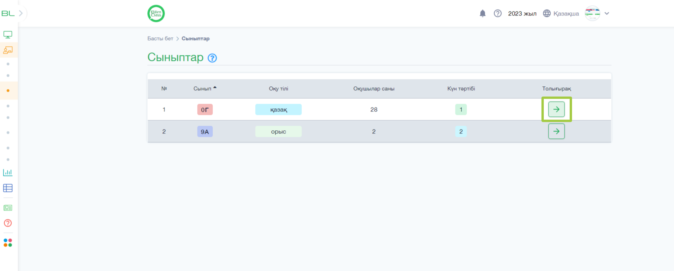Open the table grid icon in sidebar
Image resolution: width=674 pixels, height=271 pixels.
[8, 188]
